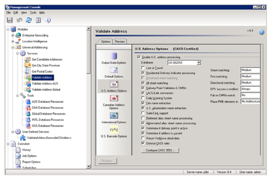Open the View menu

(24, 13)
